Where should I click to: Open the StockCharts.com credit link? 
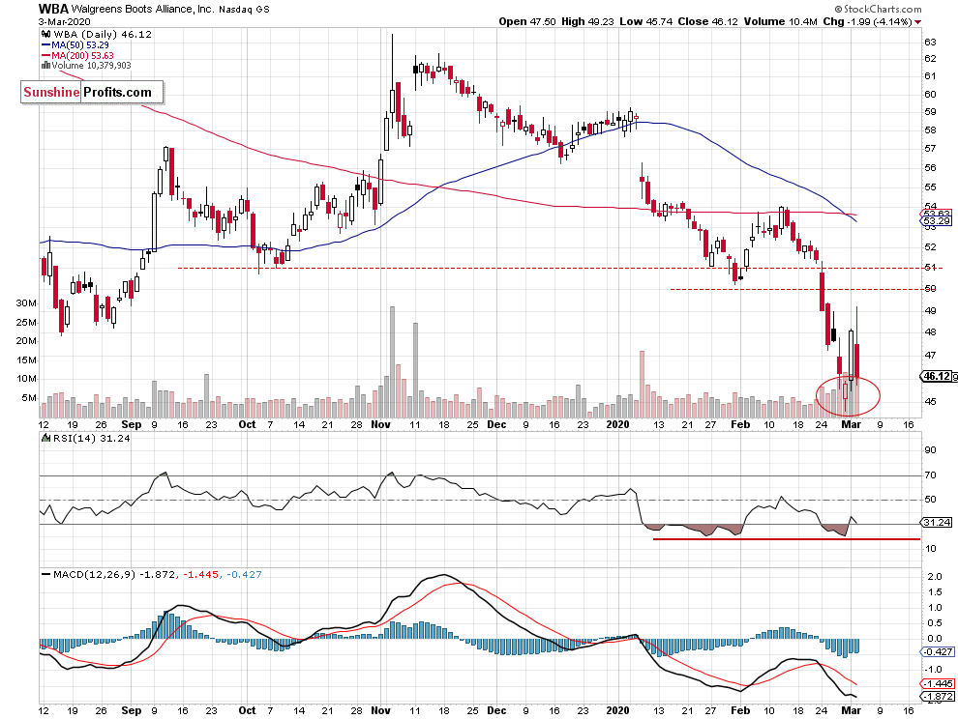(883, 9)
